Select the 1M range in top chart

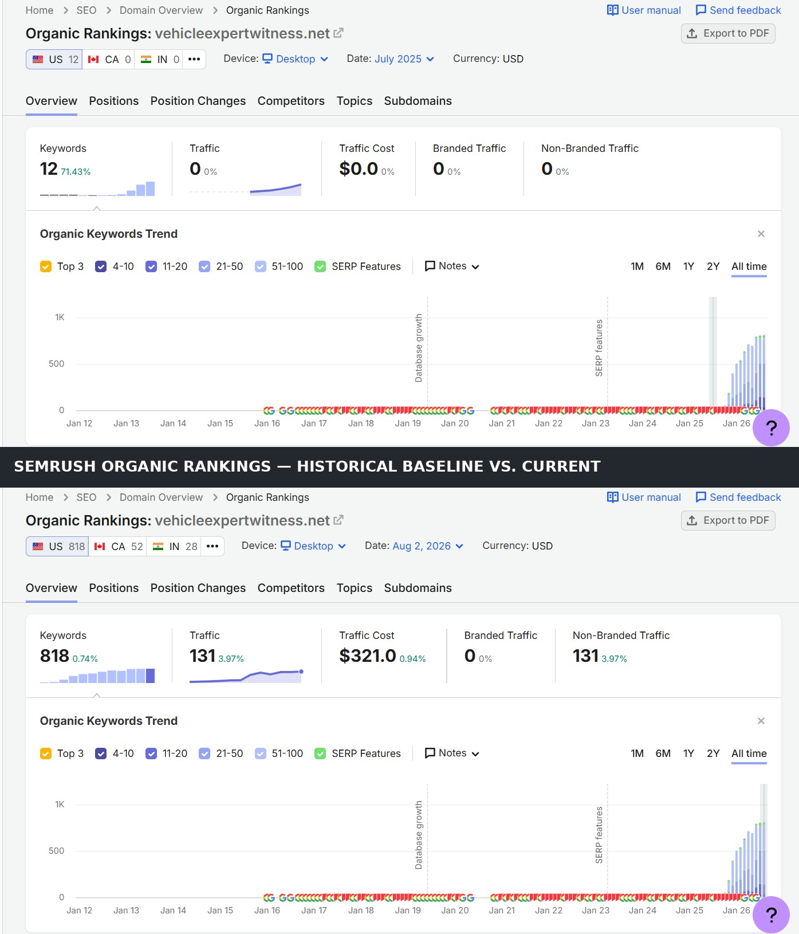click(x=637, y=266)
